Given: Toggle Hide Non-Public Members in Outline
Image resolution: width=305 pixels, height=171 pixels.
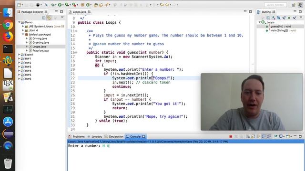Looking at the screenshot, I should [289, 18].
